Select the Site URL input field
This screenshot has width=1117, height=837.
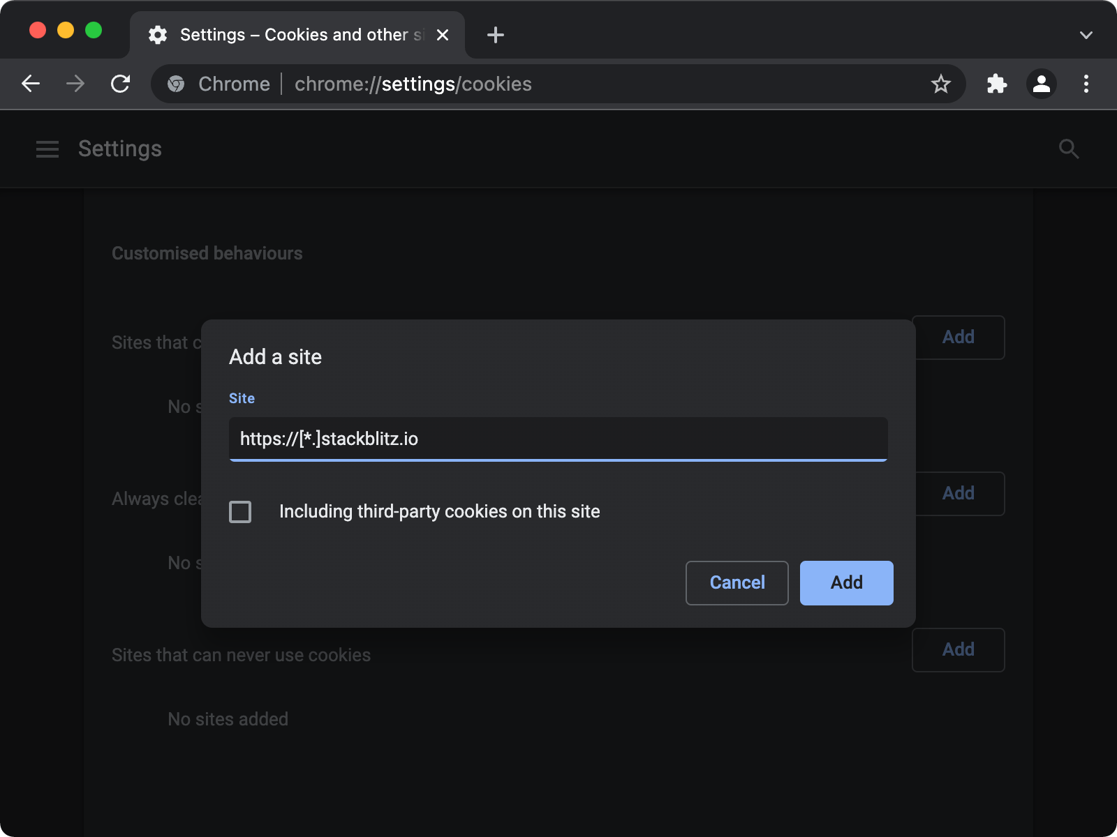coord(557,439)
